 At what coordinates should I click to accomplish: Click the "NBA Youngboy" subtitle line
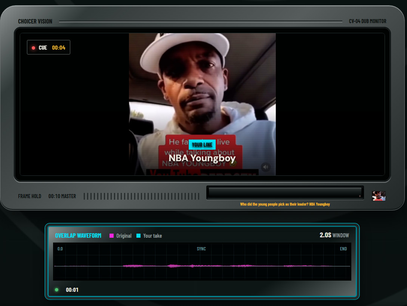(x=202, y=158)
